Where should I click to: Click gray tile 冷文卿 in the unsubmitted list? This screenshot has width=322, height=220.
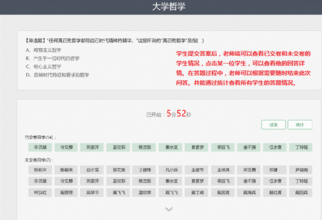(66, 181)
